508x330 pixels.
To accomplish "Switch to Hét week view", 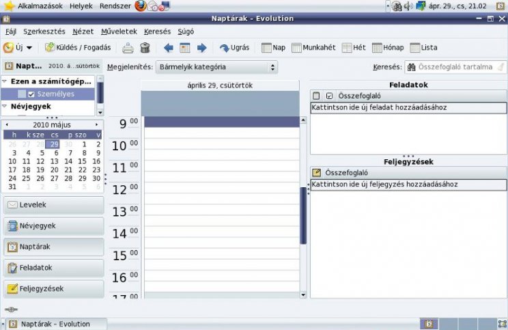I will (354, 48).
